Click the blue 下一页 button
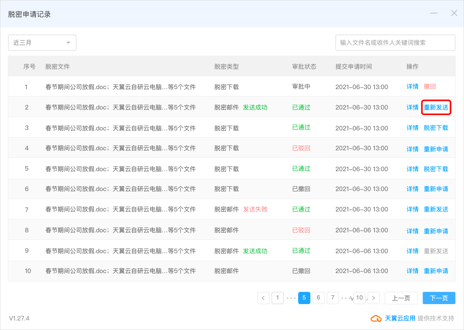 tap(438, 298)
